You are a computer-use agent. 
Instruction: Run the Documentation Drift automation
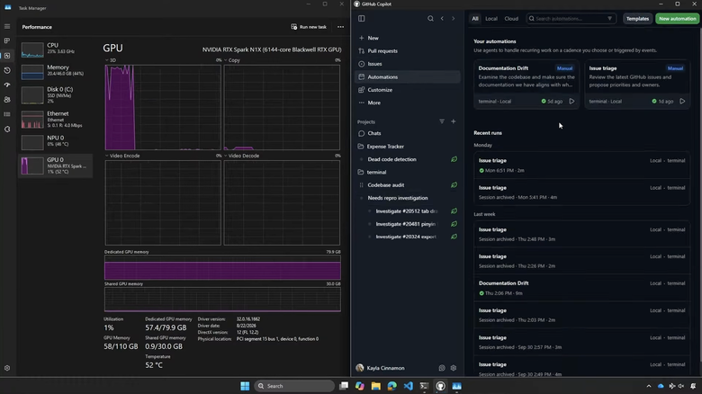tap(571, 101)
